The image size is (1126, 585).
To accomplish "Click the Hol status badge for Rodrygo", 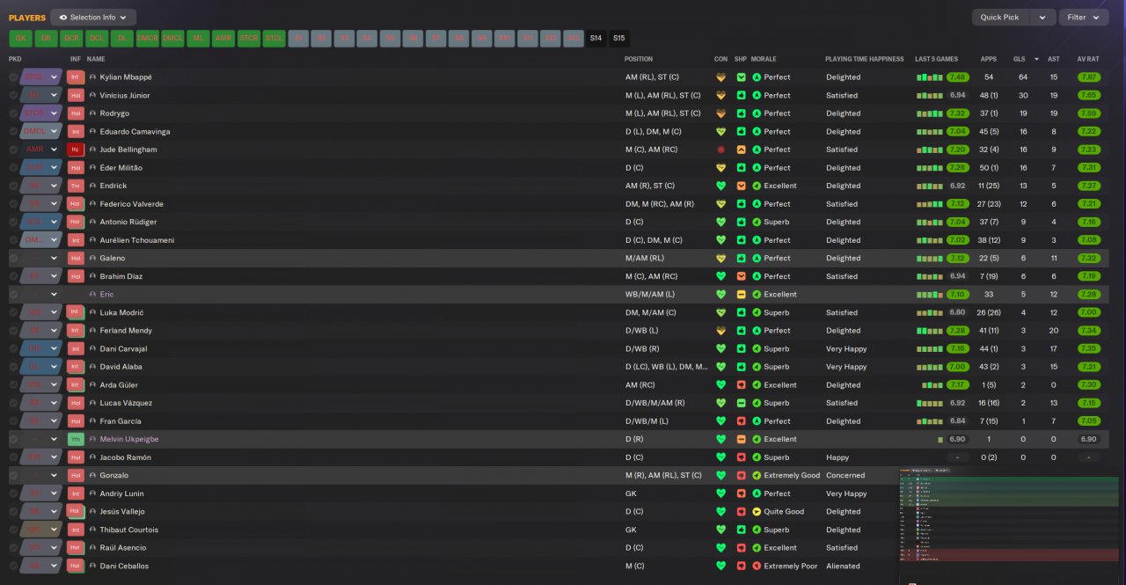I will pos(76,113).
